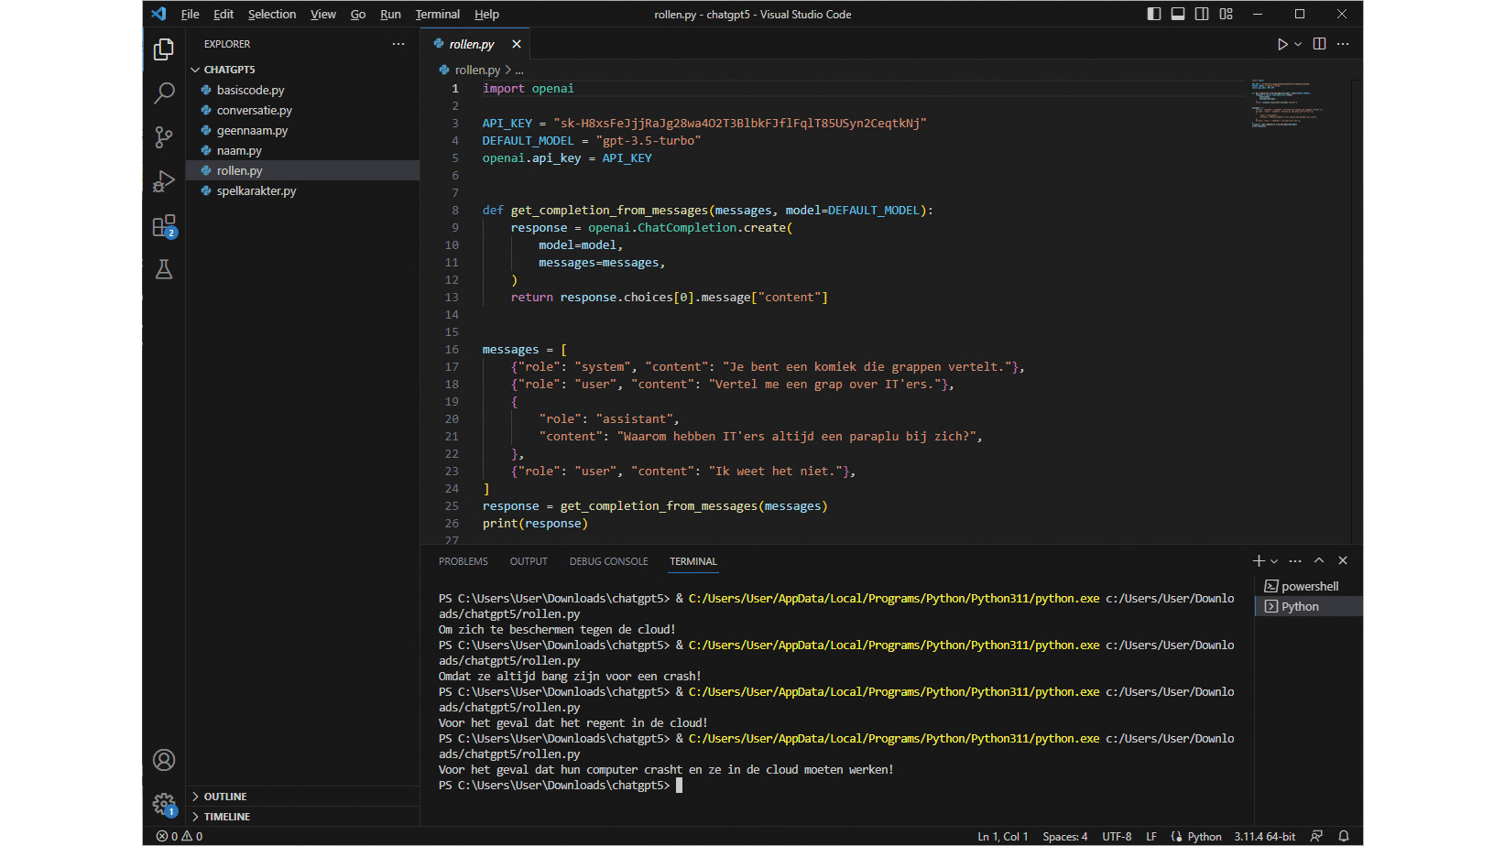Click the Accounts icon

(x=164, y=760)
